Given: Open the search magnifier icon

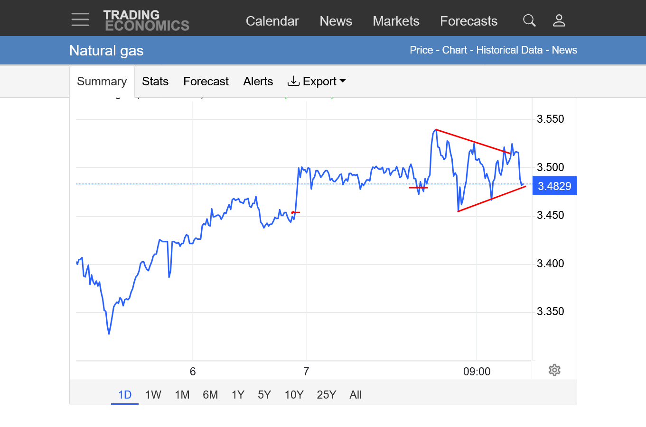Looking at the screenshot, I should (x=529, y=20).
